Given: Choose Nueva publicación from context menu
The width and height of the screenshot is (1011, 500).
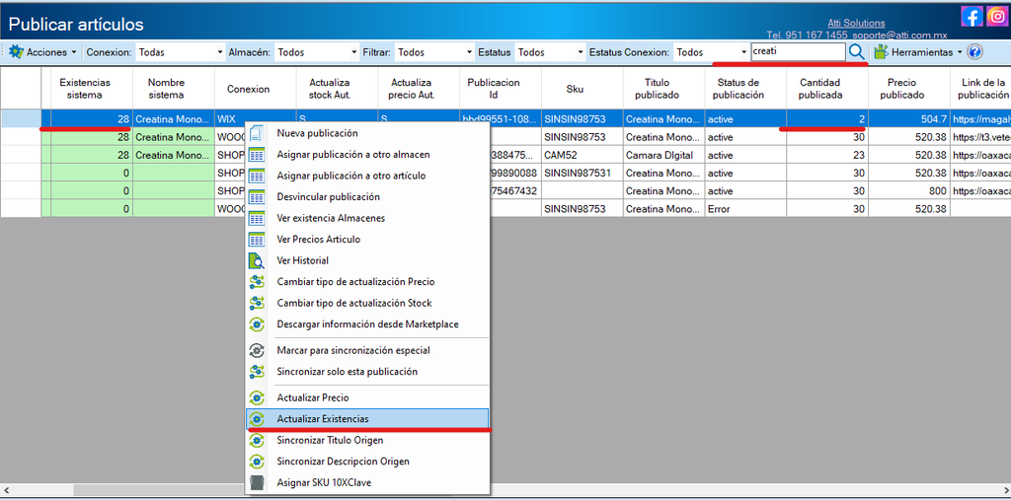Looking at the screenshot, I should (x=367, y=133).
